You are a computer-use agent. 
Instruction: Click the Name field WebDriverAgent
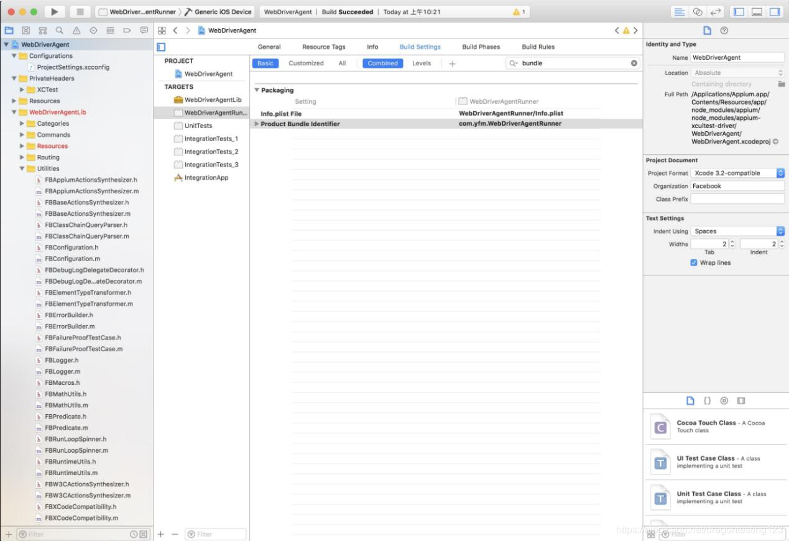tap(737, 57)
